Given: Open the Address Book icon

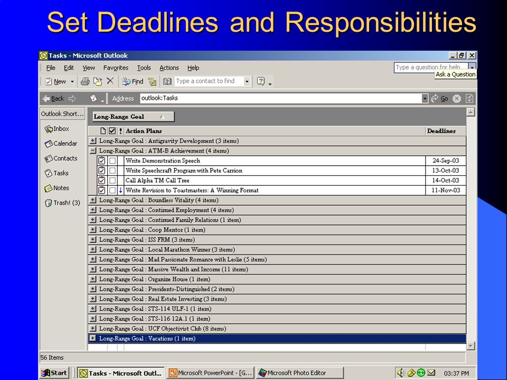Looking at the screenshot, I should coord(167,81).
